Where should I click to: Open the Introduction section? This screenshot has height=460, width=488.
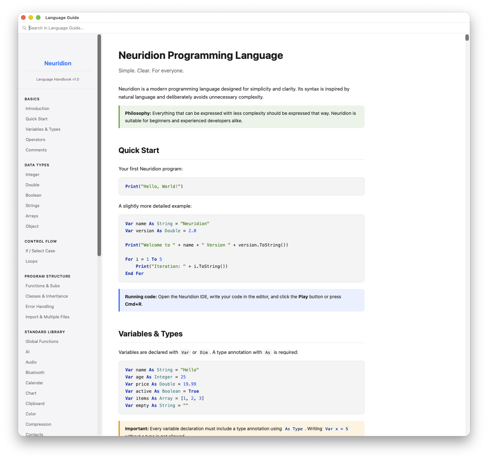click(37, 108)
